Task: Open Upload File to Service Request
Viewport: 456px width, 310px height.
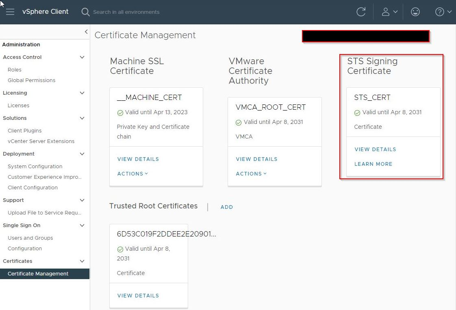Action: pyautogui.click(x=44, y=213)
